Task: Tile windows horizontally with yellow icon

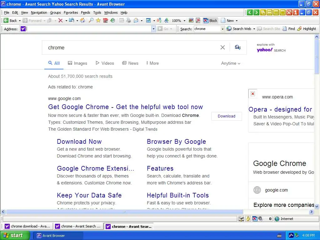Action: (269, 12)
